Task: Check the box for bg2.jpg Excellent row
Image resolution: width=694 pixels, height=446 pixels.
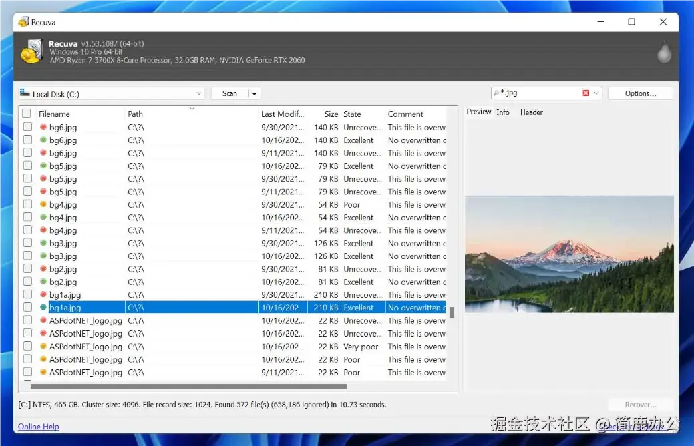Action: point(27,281)
